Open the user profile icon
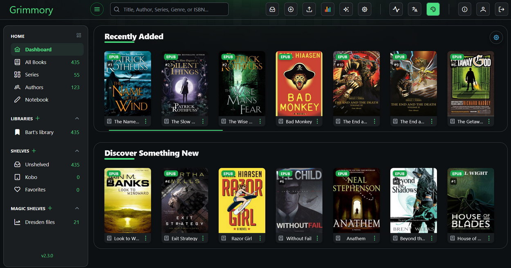This screenshot has width=511, height=268. tap(483, 9)
